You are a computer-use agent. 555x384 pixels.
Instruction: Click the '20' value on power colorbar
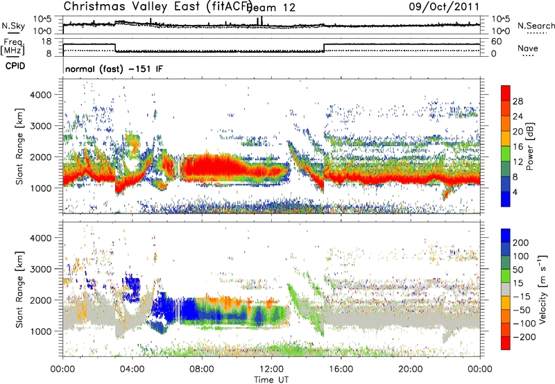tap(518, 132)
